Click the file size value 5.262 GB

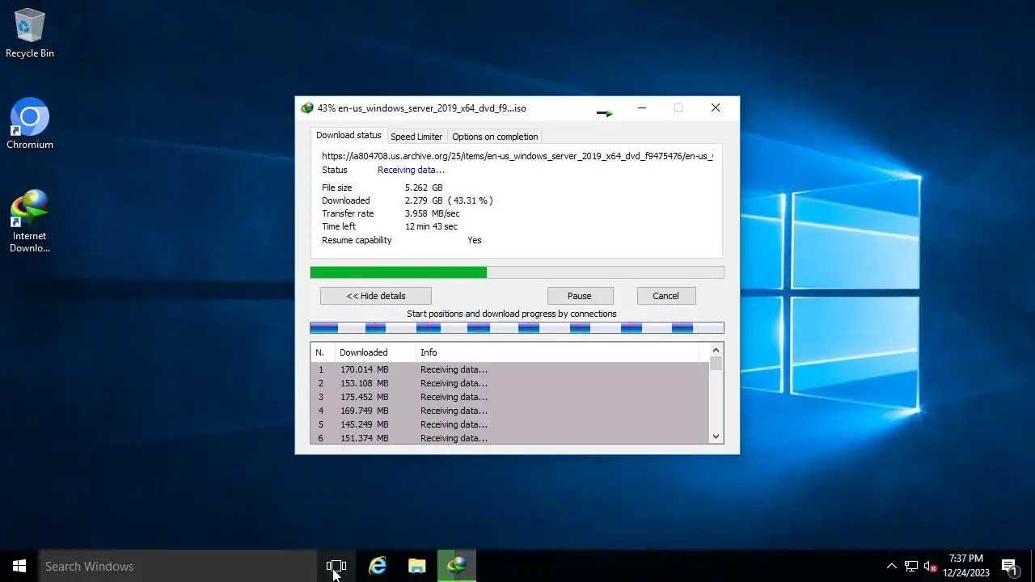point(424,188)
